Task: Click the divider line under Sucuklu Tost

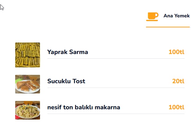Action: [x=116, y=88]
